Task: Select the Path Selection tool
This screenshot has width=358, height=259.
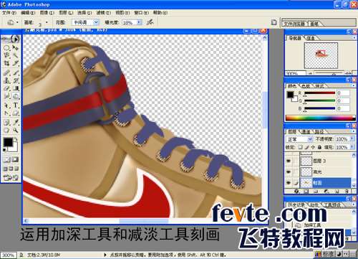Action: (x=6, y=105)
